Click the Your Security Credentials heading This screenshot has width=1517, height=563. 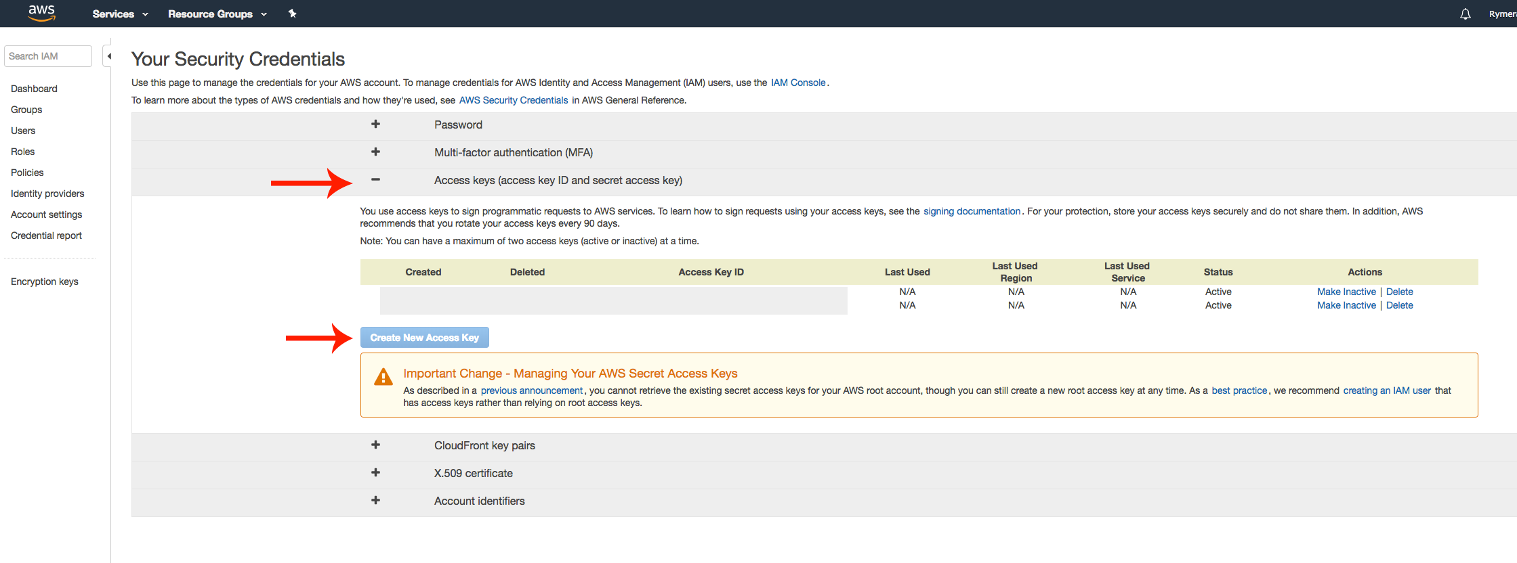tap(238, 60)
